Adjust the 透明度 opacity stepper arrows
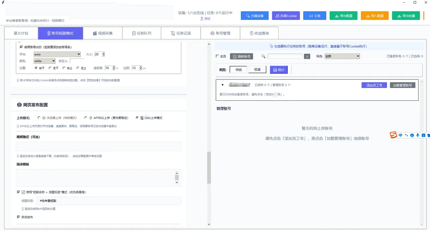This screenshot has width=430, height=231. (x=114, y=68)
